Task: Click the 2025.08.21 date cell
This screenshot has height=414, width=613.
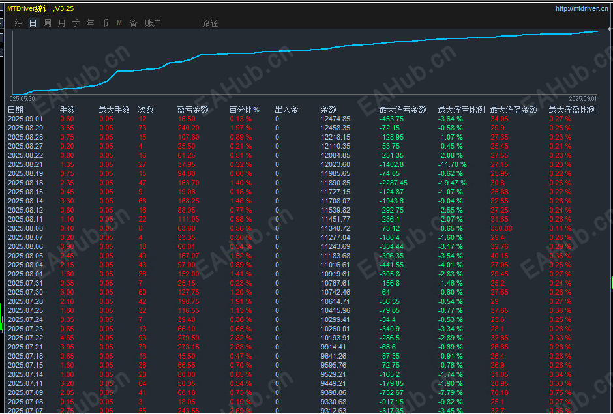Action: pos(25,164)
